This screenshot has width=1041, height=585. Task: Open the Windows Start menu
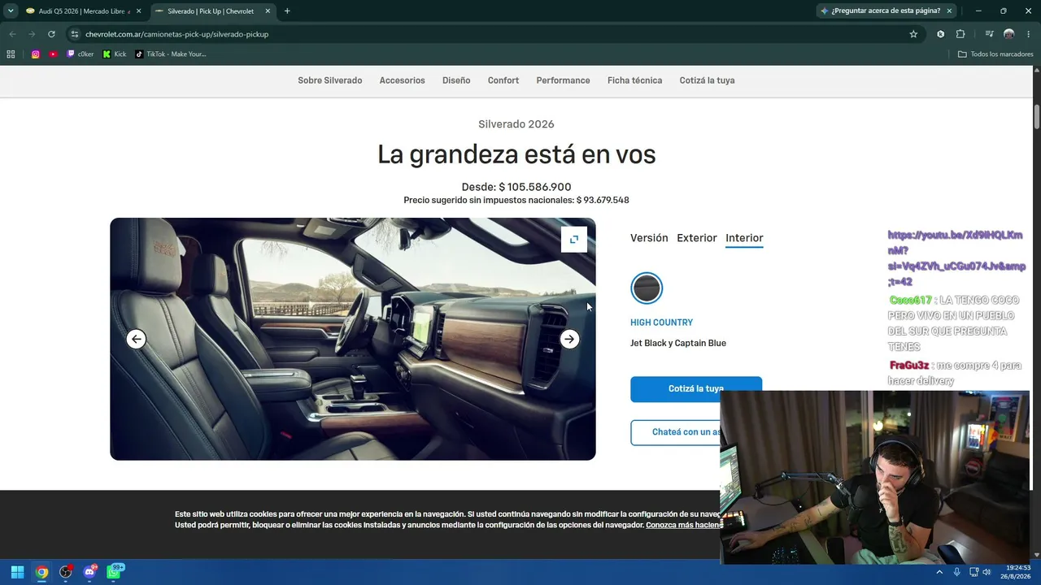coord(17,572)
